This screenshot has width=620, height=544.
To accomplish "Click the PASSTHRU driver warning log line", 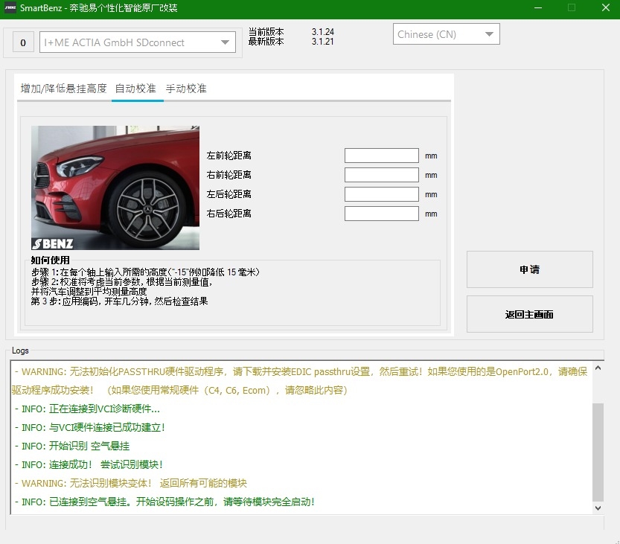I will 301,381.
